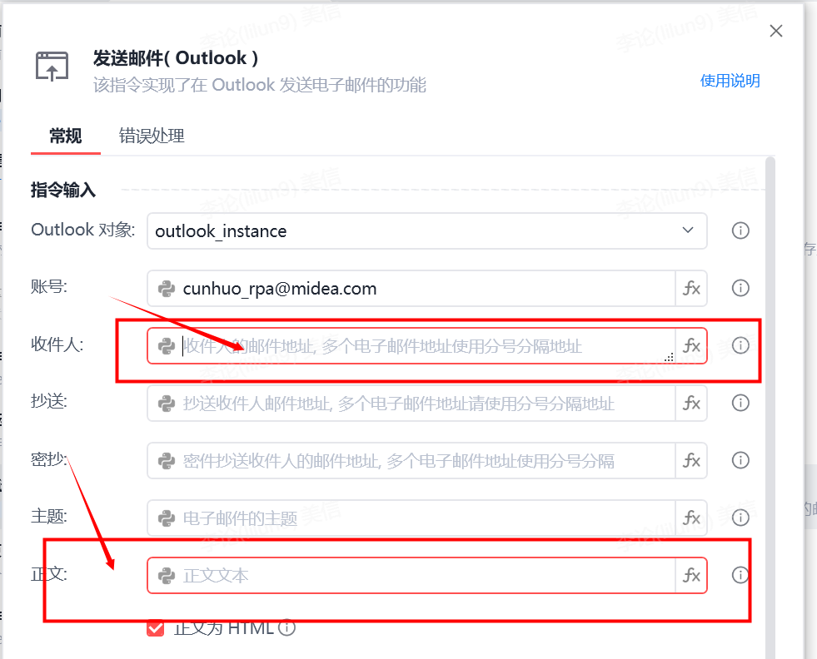This screenshot has height=659, width=817.
Task: Focus the 正文文本 input field
Action: pos(411,575)
